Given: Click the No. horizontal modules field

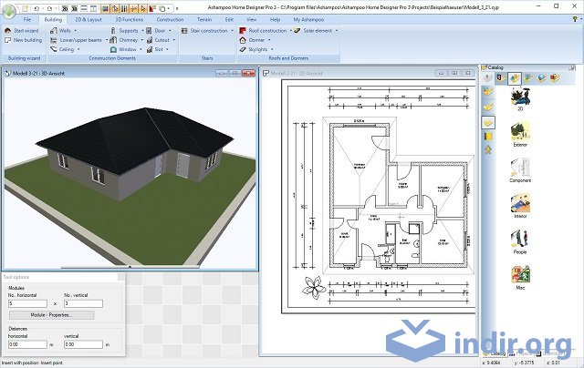Looking at the screenshot, I should click(28, 303).
